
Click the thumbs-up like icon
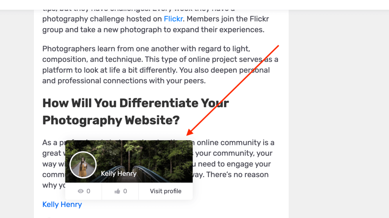117,191
